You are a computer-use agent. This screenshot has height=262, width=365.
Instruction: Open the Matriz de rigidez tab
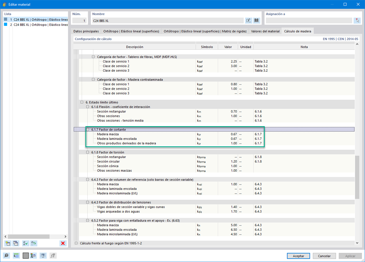coord(205,31)
